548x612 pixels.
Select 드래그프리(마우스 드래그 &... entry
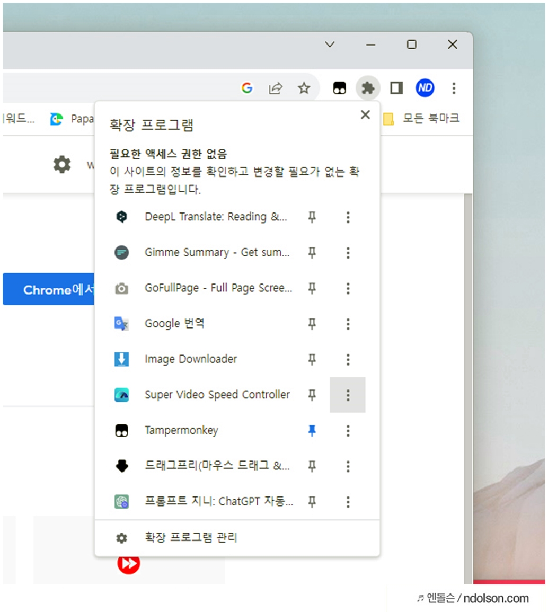(x=217, y=466)
